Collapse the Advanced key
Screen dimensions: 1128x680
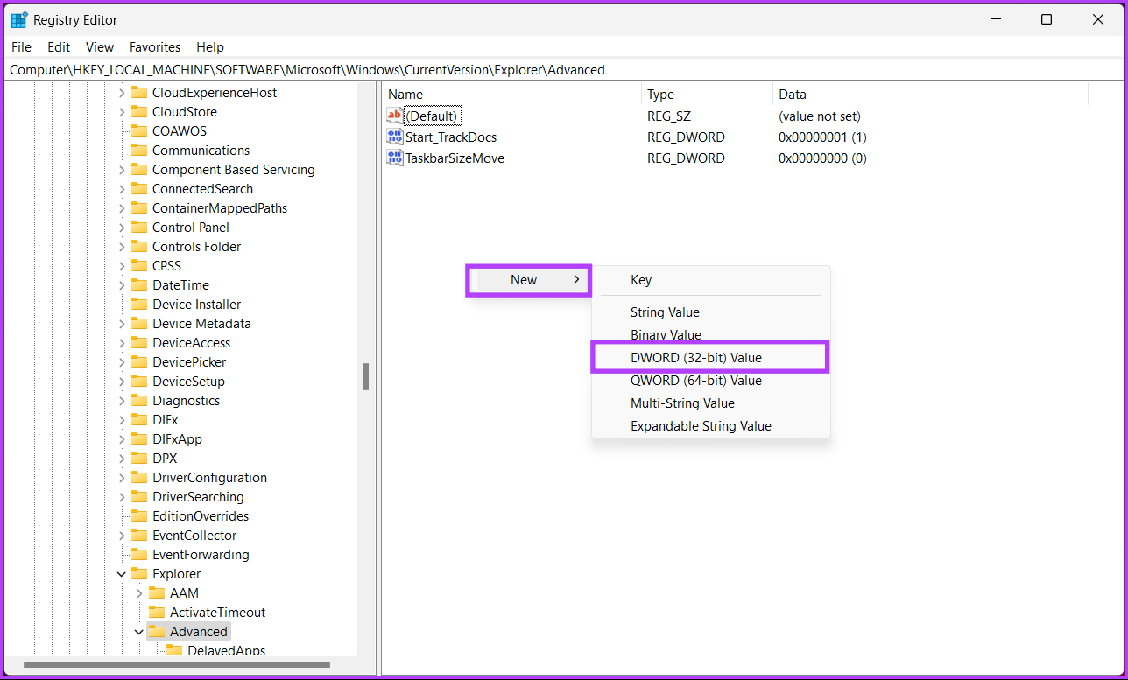click(x=139, y=632)
